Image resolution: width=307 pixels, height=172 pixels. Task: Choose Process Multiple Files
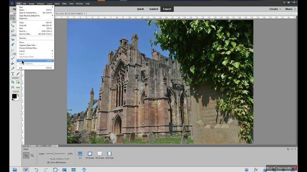(35, 48)
